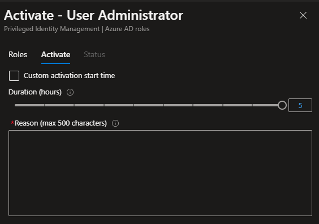
Task: Close the Activate - User Administrator panel
Action: click(303, 15)
